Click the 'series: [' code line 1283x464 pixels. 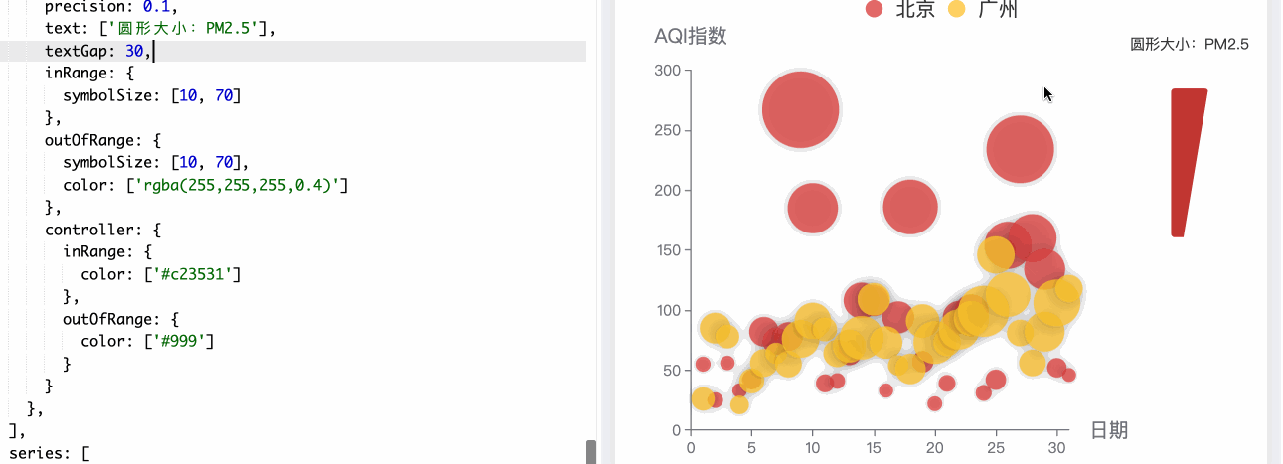pos(50,452)
